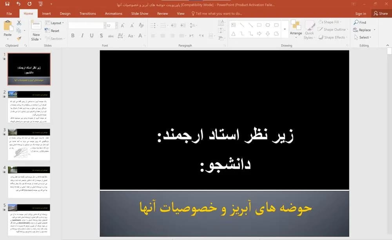Toggle bold formatting

click(x=73, y=36)
